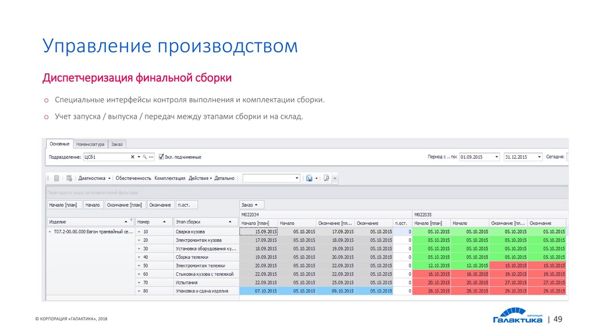Click the red 16.10.2015 plan start cell
This screenshot has width=596, height=335.
point(432,275)
